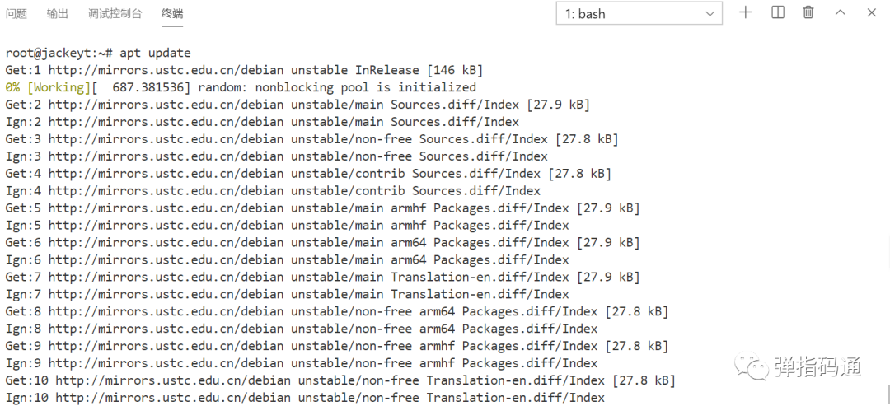The height and width of the screenshot is (406, 890).
Task: Kill the terminal using the trash icon
Action: coord(808,12)
